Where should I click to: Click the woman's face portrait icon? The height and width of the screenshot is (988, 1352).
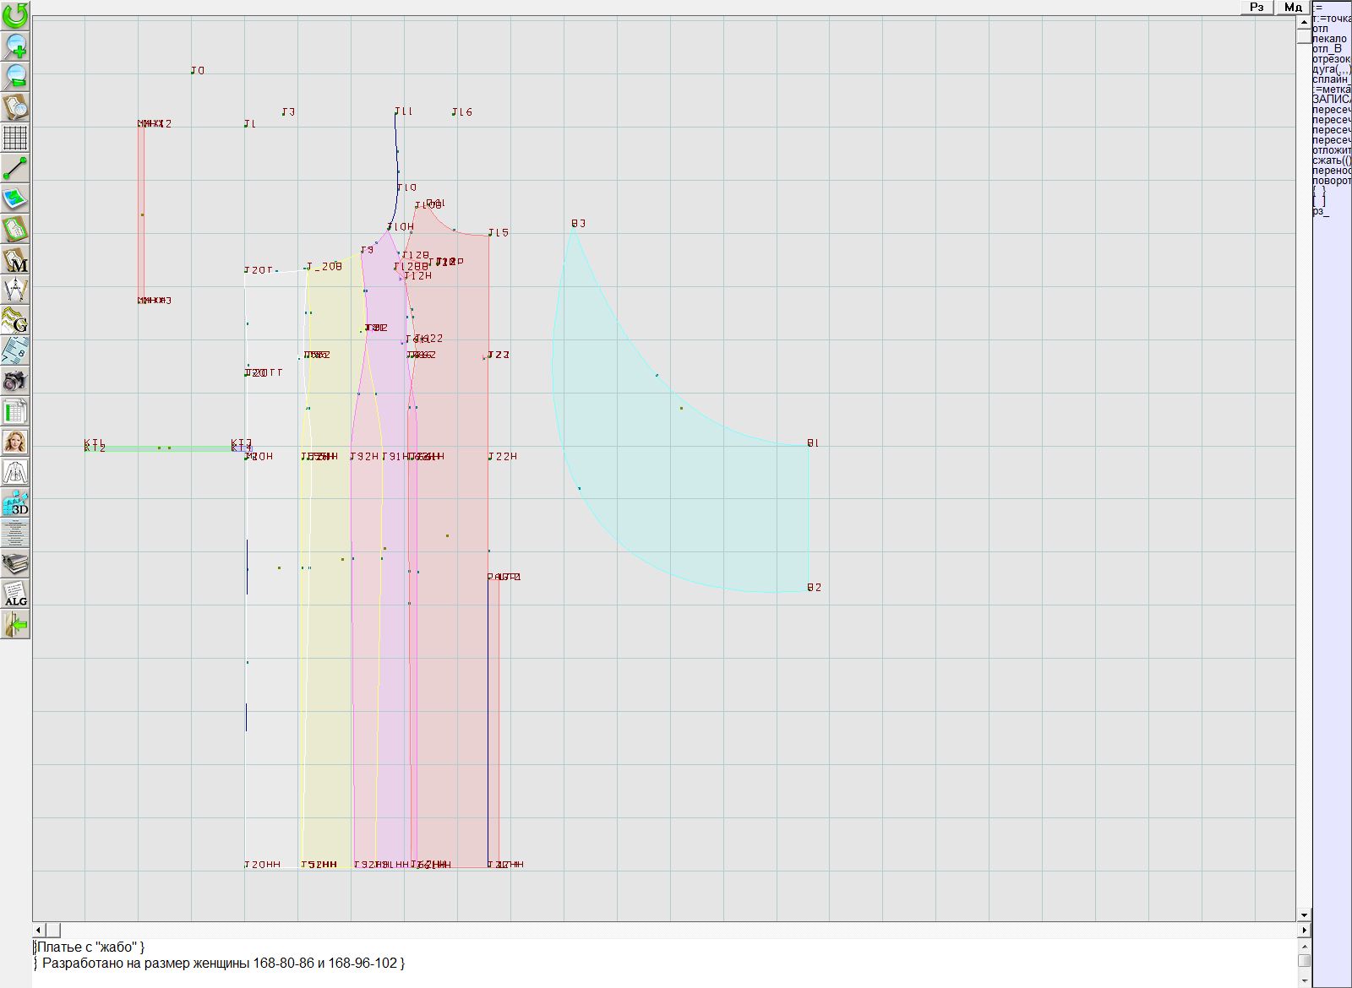pyautogui.click(x=15, y=442)
